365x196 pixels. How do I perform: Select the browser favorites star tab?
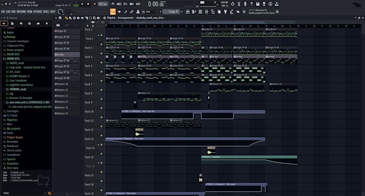coord(47,23)
